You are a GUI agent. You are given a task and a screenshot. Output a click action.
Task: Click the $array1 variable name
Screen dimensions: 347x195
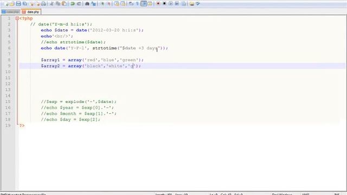click(x=50, y=60)
